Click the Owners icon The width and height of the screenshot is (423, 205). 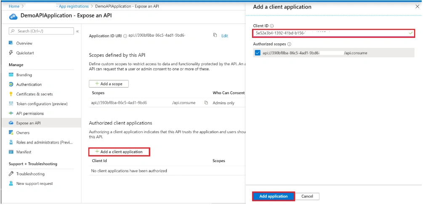pos(11,133)
